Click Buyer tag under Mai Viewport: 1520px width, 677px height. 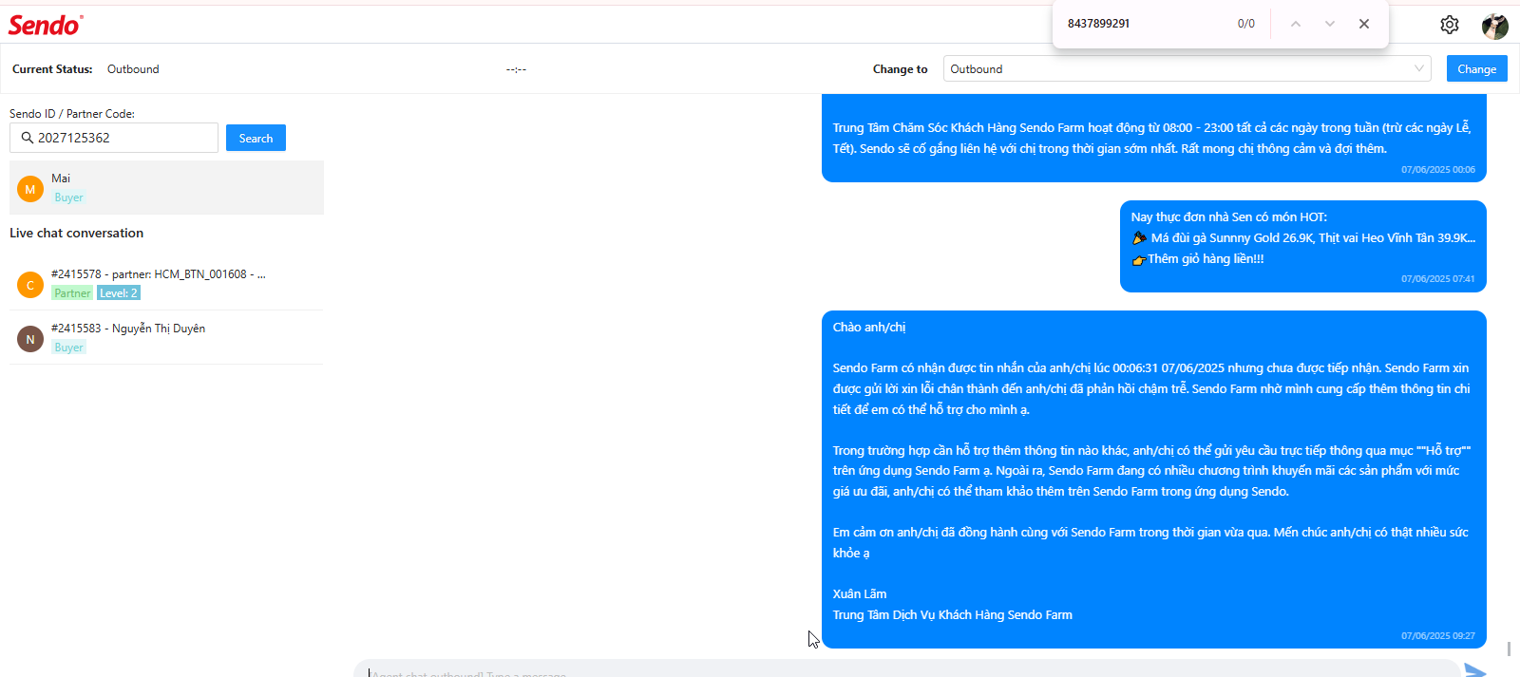click(x=68, y=197)
